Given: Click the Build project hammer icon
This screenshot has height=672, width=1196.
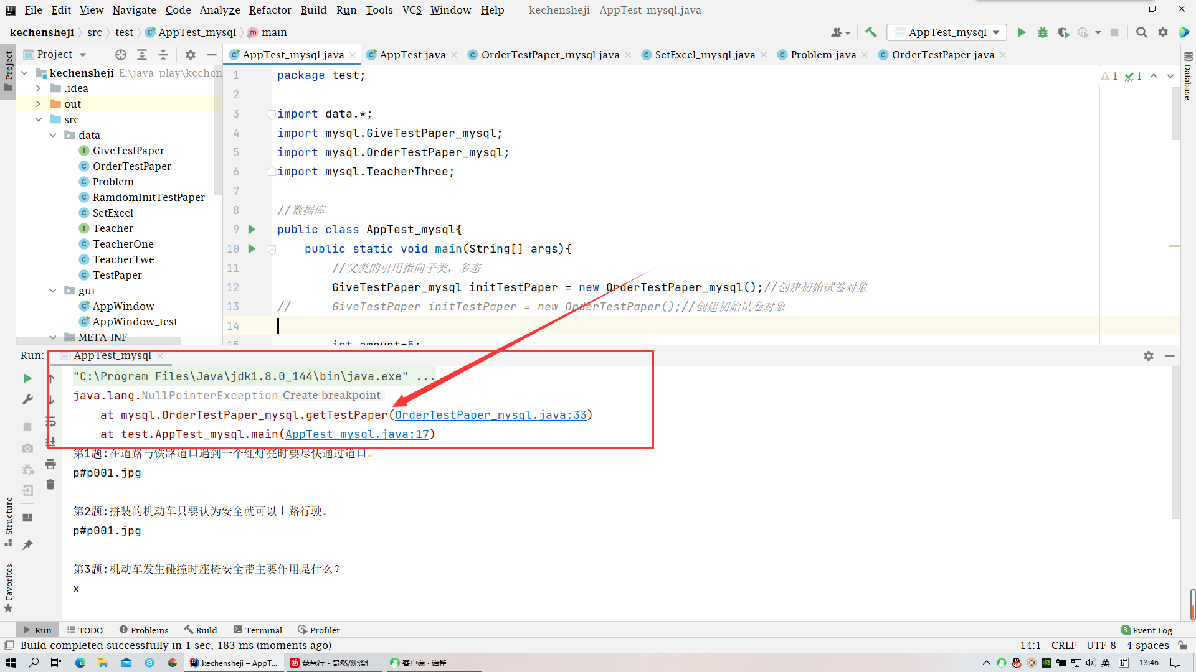Looking at the screenshot, I should [x=871, y=32].
